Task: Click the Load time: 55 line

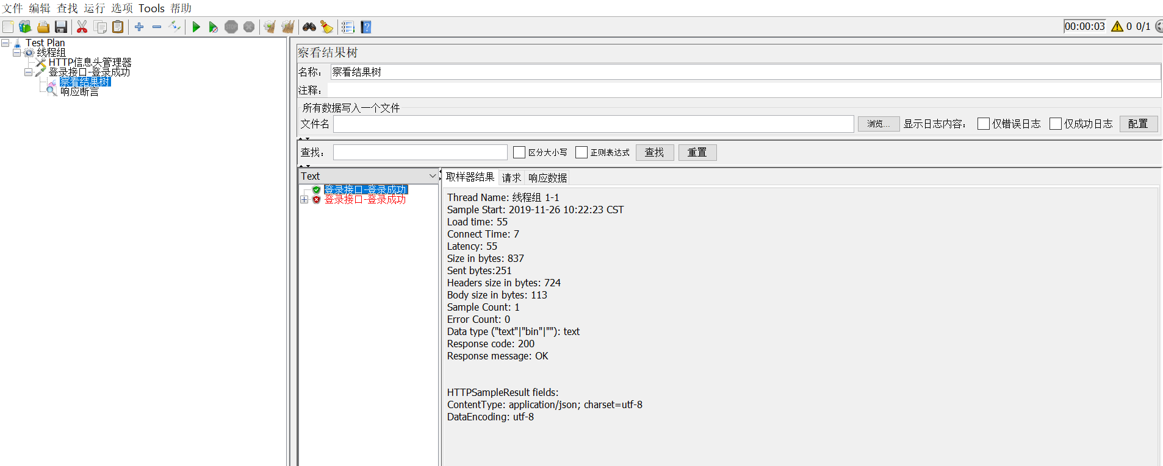Action: click(477, 222)
